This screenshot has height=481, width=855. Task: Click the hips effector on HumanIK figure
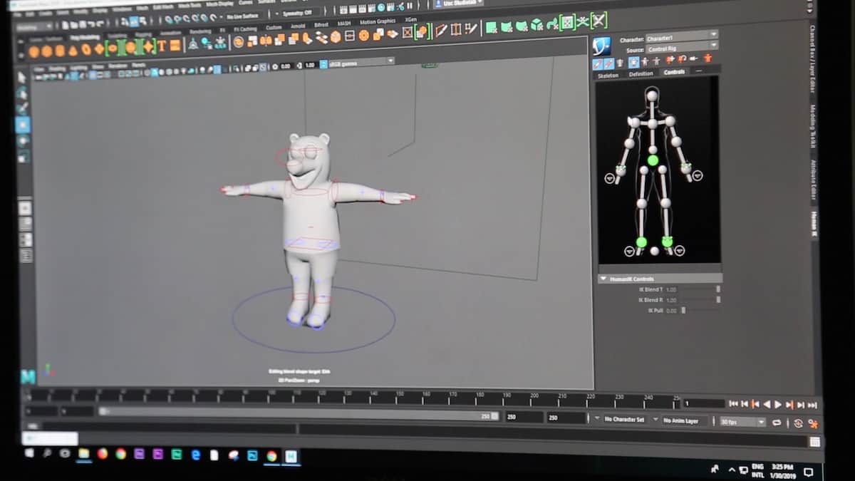tap(653, 160)
